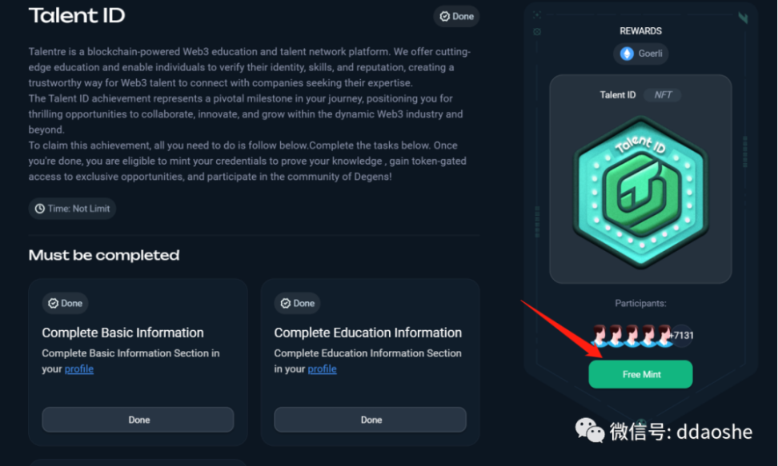The width and height of the screenshot is (778, 466).
Task: Click the green logo at rewards panel corner
Action: pyautogui.click(x=743, y=17)
